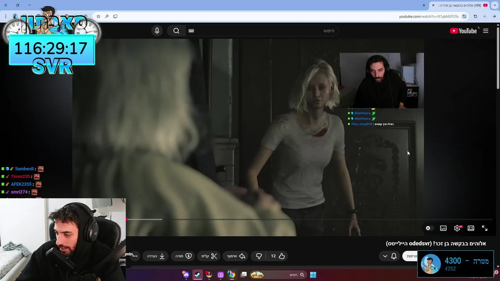Bookmark this page with the star icon
500x281 pixels.
click(x=98, y=16)
